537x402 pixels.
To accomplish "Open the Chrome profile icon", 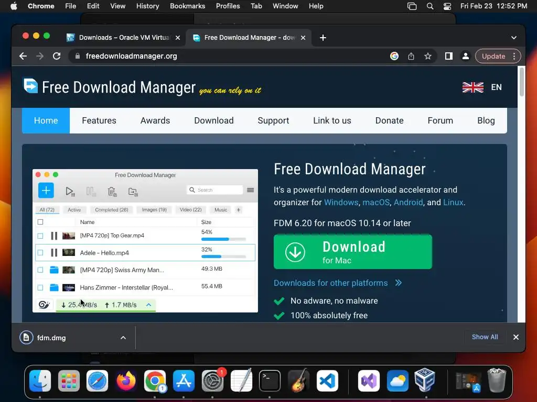I will [x=466, y=56].
